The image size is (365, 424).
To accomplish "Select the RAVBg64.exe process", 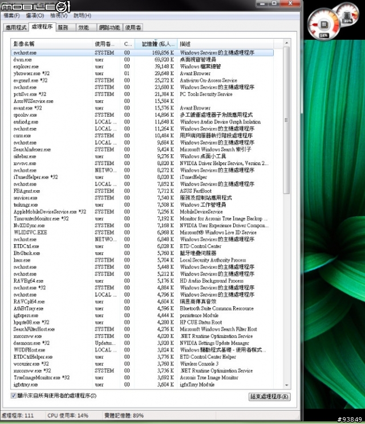I will (142, 281).
